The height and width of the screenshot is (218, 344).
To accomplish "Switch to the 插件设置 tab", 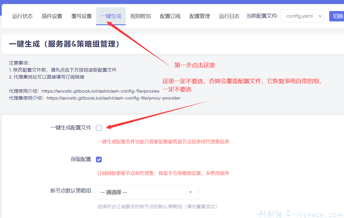I will click(x=52, y=16).
